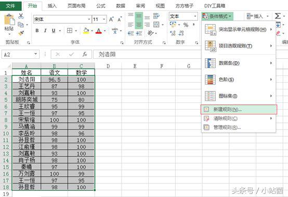
Task: Toggle center horizontal alignment
Action: pyautogui.click(x=139, y=24)
